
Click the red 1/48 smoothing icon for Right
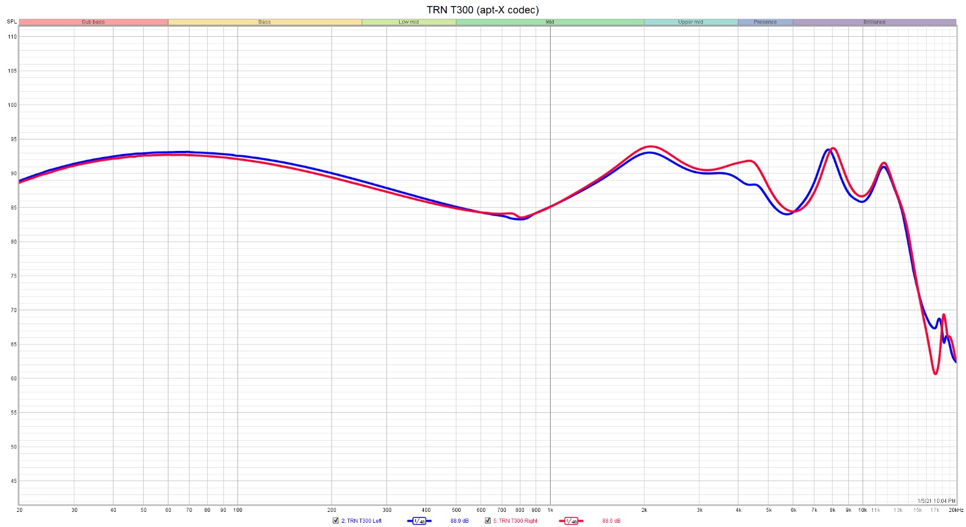571,521
